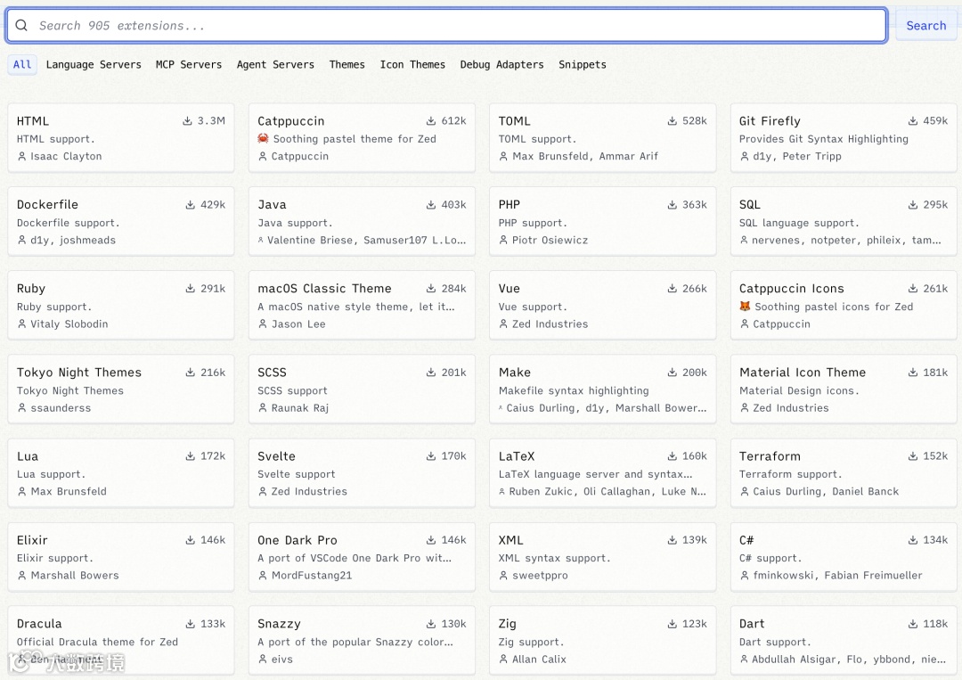The width and height of the screenshot is (962, 680).
Task: Switch to Snippets filter
Action: [x=583, y=64]
